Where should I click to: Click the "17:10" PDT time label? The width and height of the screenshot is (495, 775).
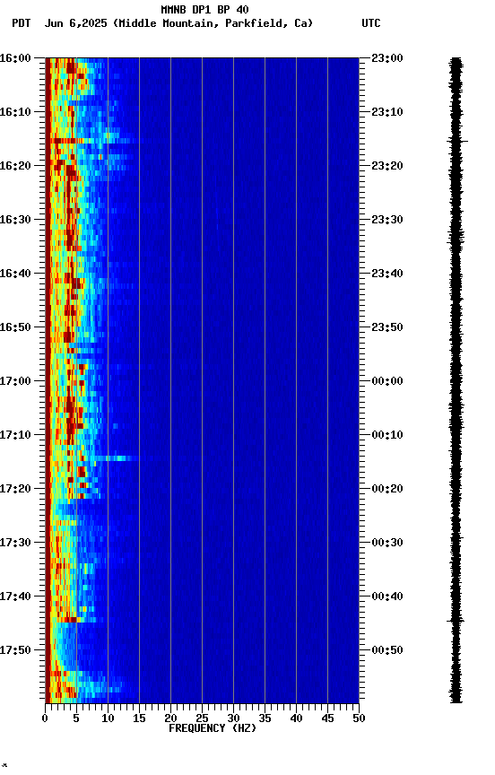15,435
